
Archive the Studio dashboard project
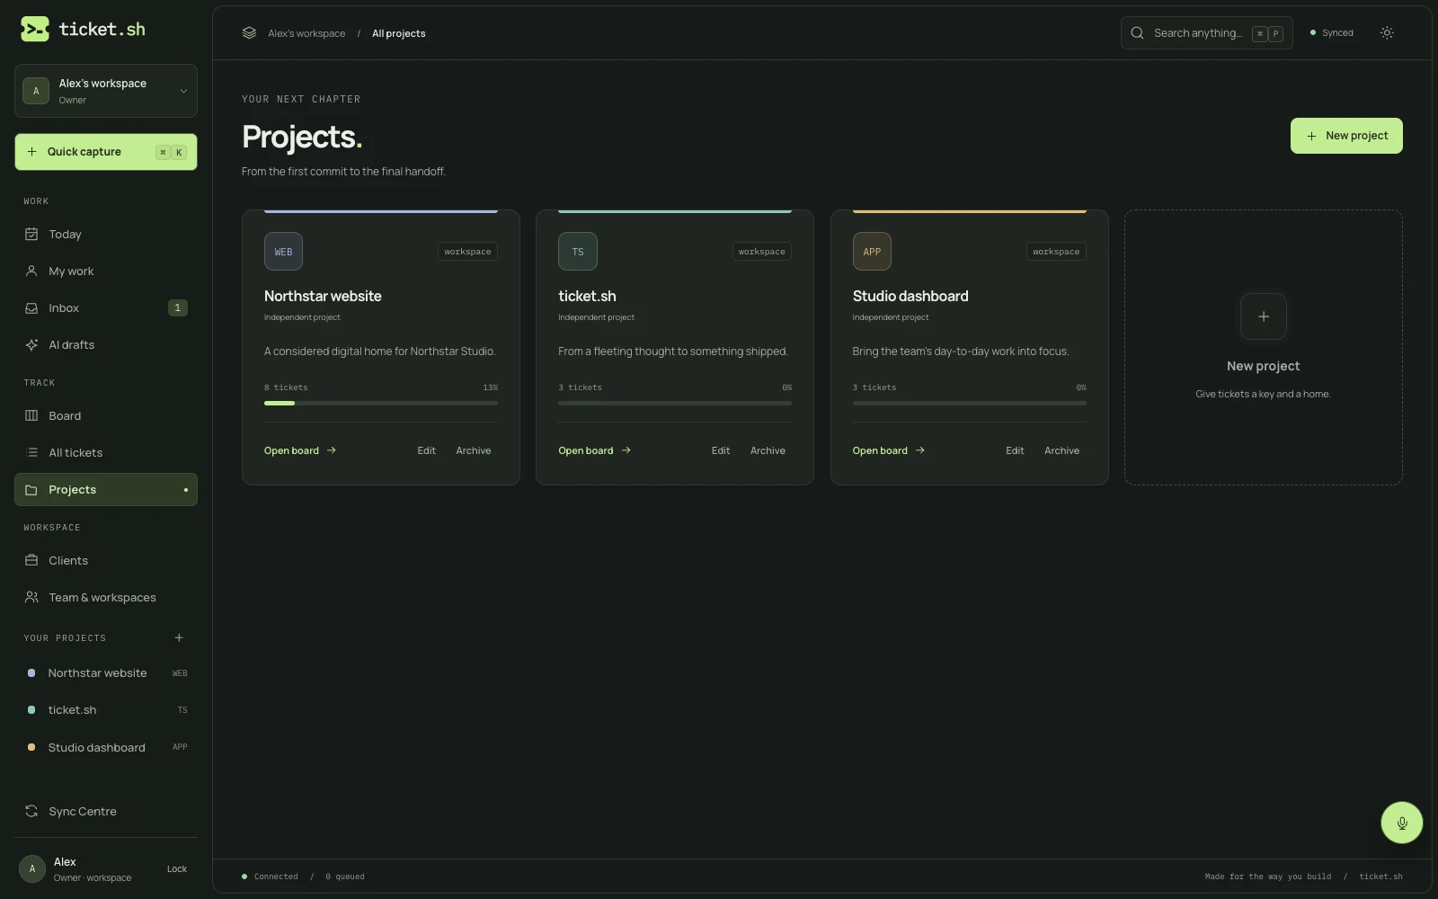[x=1061, y=450]
